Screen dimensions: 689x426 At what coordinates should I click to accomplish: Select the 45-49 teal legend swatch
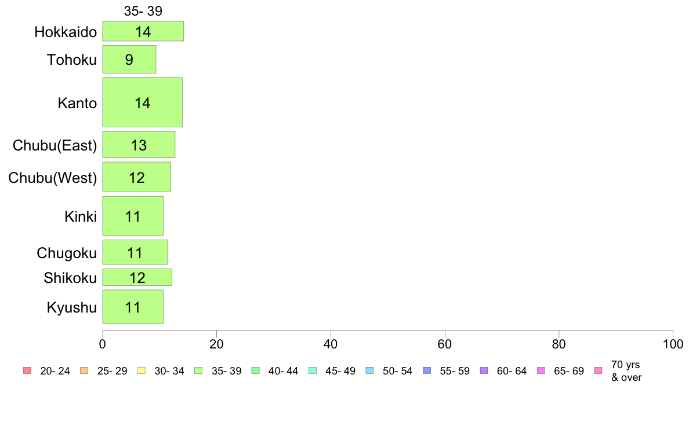point(313,370)
